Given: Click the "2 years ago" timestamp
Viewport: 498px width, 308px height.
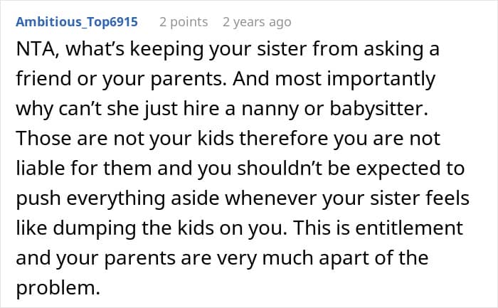Looking at the screenshot, I should point(257,22).
